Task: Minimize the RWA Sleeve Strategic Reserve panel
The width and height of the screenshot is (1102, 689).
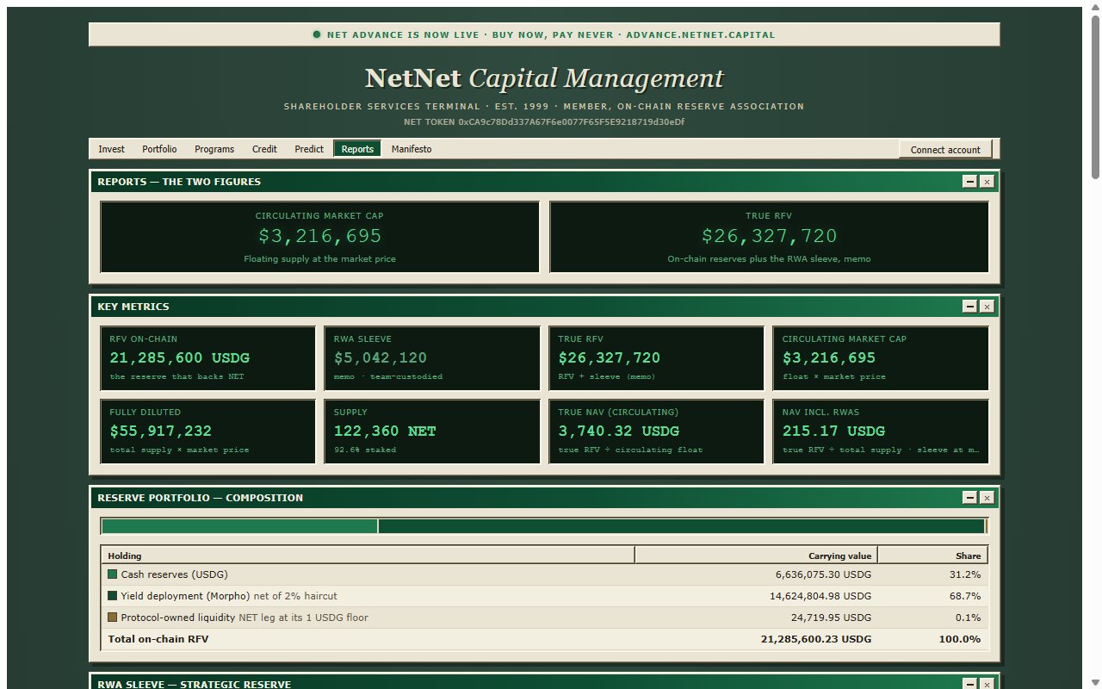Action: [970, 684]
